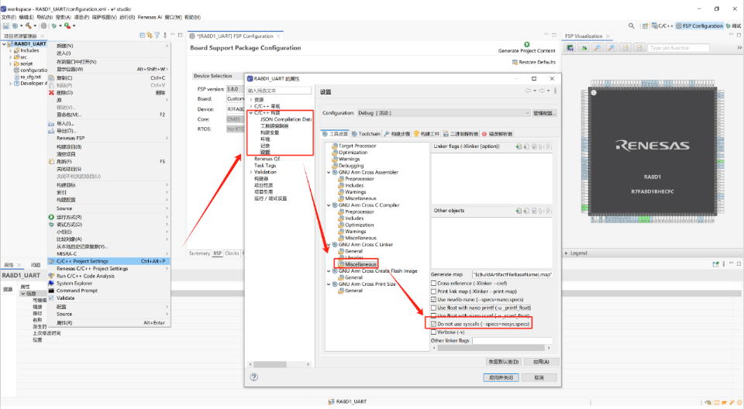Viewport: 744px width, 409px height.
Task: Toggle Verbose (-v) checkbox
Action: 433,332
